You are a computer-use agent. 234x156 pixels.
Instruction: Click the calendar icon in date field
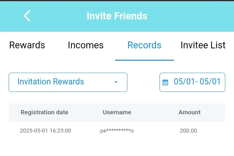[x=165, y=82]
